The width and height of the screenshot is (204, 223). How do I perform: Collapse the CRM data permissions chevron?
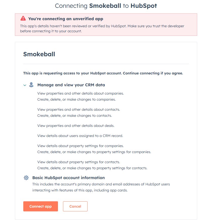pos(25,85)
